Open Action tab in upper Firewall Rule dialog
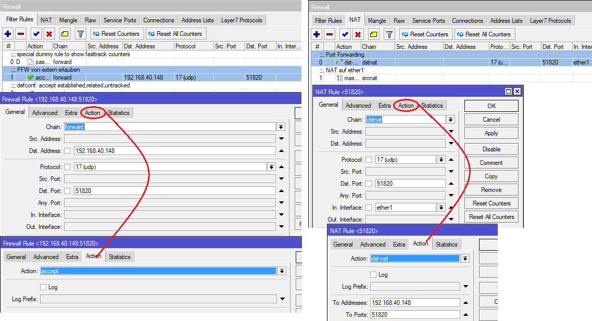592x321 pixels. [93, 113]
